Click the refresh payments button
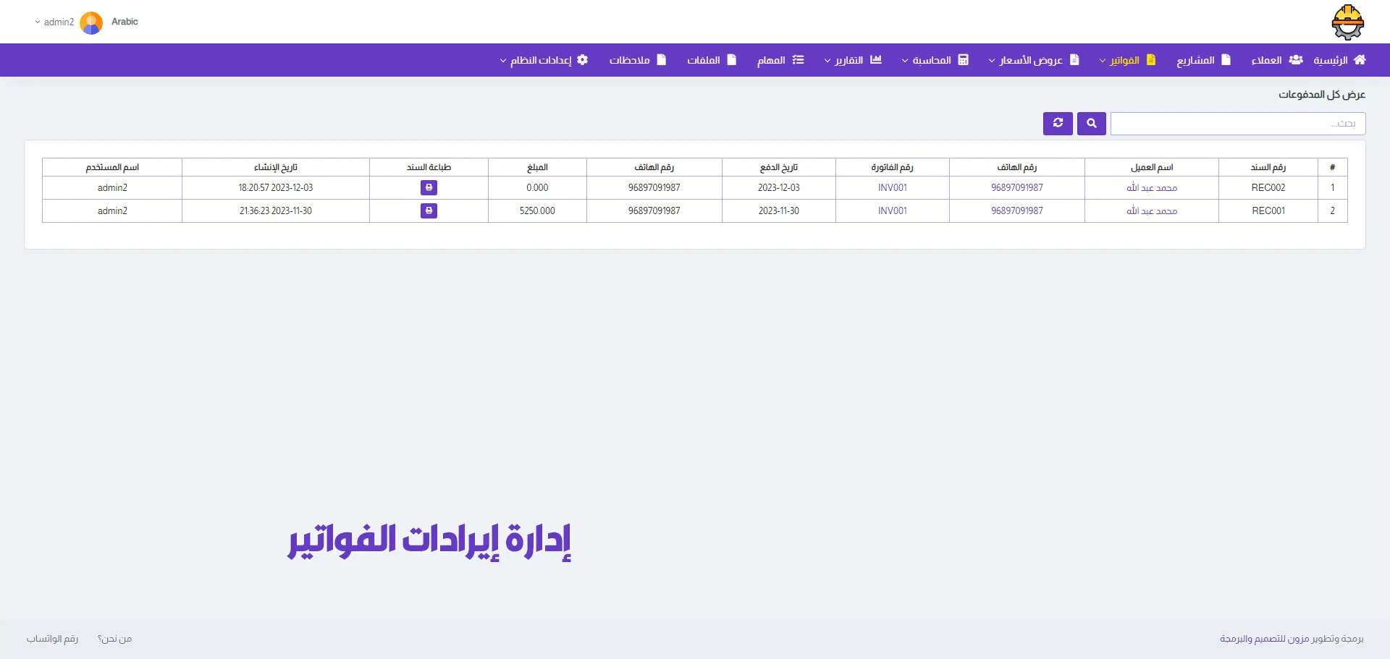1390x659 pixels. coord(1058,124)
